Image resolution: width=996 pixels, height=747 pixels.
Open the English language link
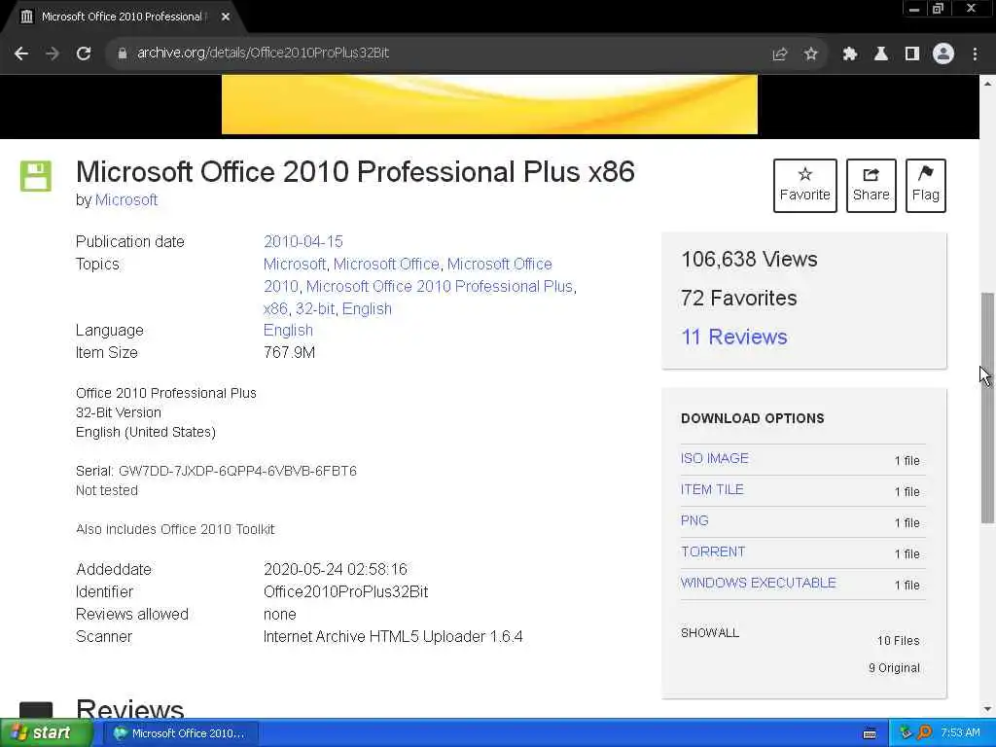(x=288, y=331)
